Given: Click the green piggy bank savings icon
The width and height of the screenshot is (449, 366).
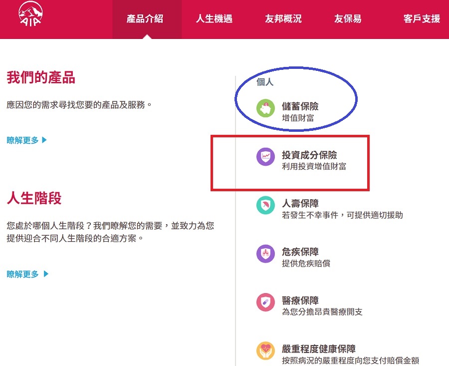Looking at the screenshot, I should pos(266,108).
